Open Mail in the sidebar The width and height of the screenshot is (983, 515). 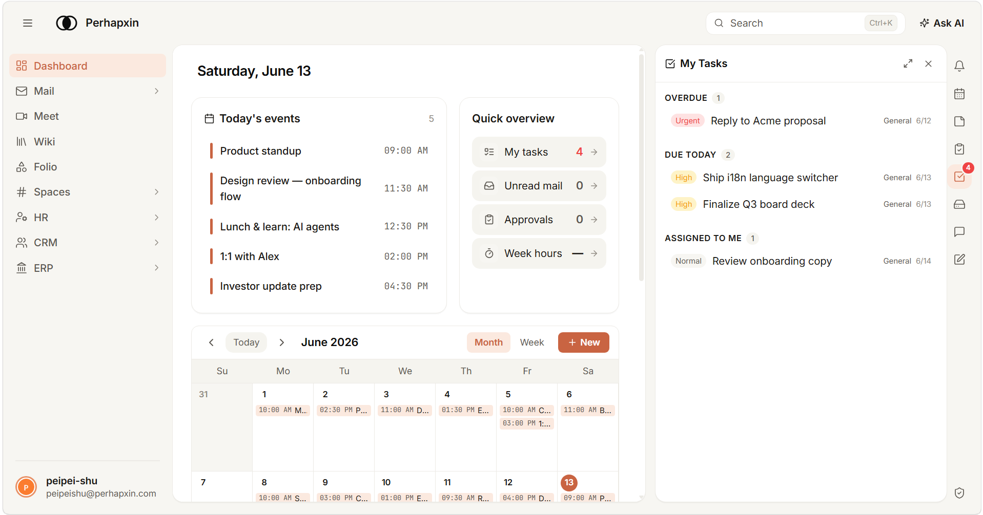tap(88, 91)
